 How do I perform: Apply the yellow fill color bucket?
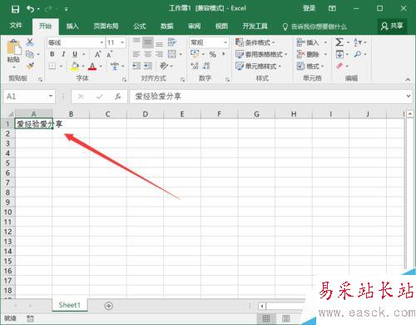(75, 66)
